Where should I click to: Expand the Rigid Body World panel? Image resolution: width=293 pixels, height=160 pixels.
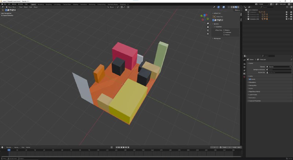coord(255,92)
